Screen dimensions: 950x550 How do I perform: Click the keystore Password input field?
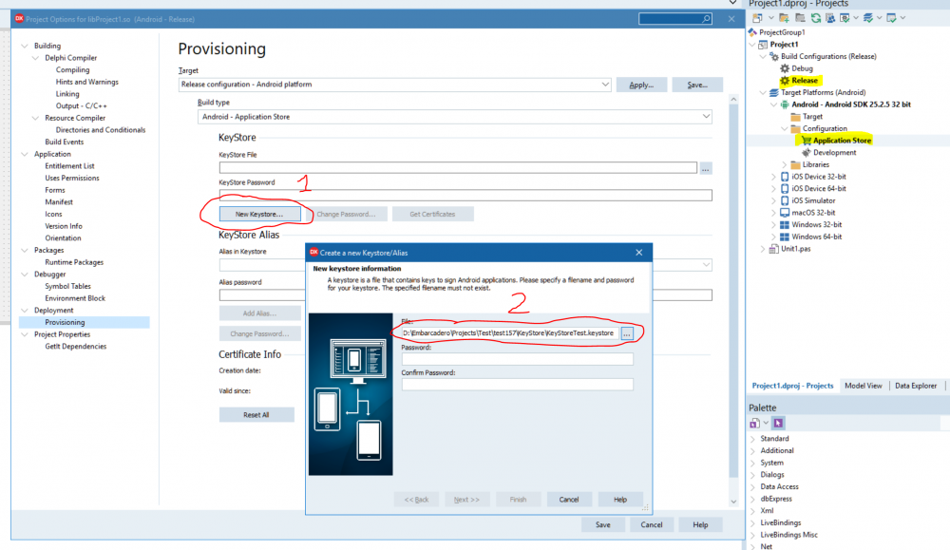click(518, 359)
